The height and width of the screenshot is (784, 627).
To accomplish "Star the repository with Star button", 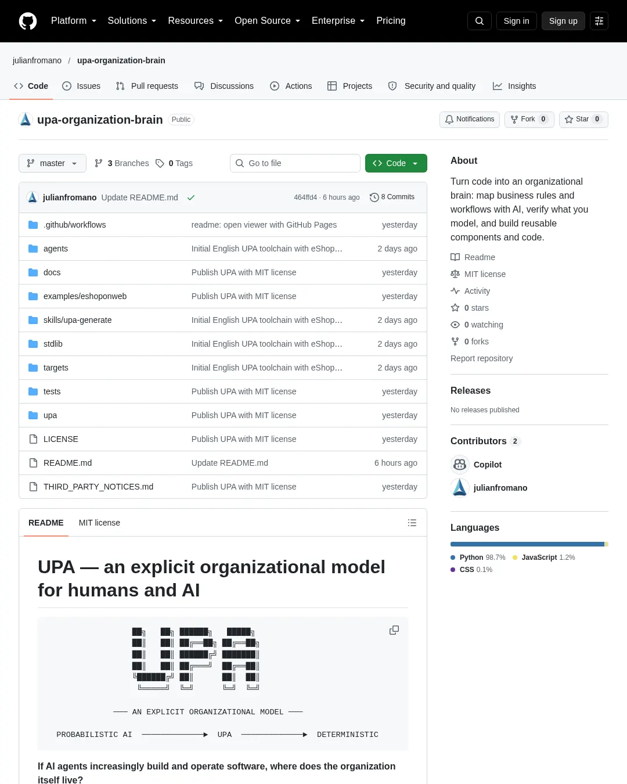I will coord(583,119).
